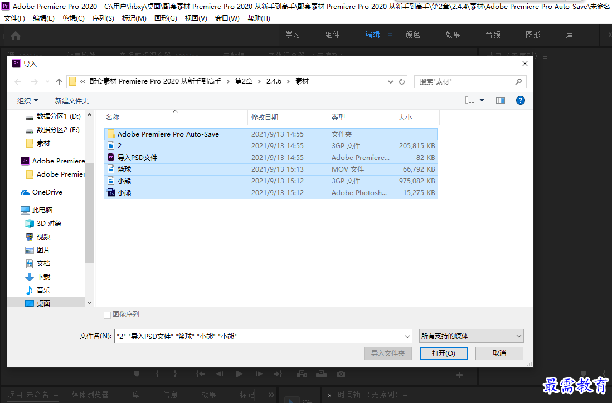Sort by the 修改日期 column header
The height and width of the screenshot is (403, 612).
(x=265, y=118)
